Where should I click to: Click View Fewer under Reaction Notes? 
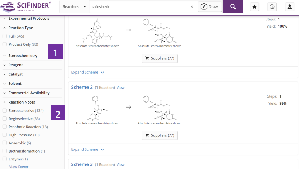pyautogui.click(x=19, y=167)
